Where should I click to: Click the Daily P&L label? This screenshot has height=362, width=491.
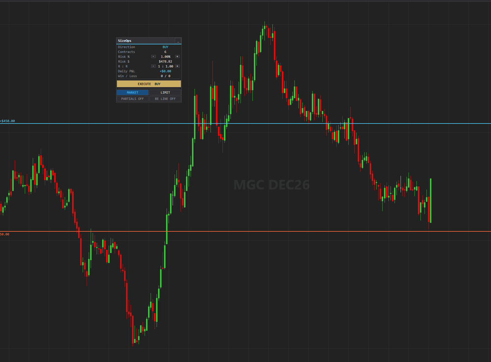(127, 71)
